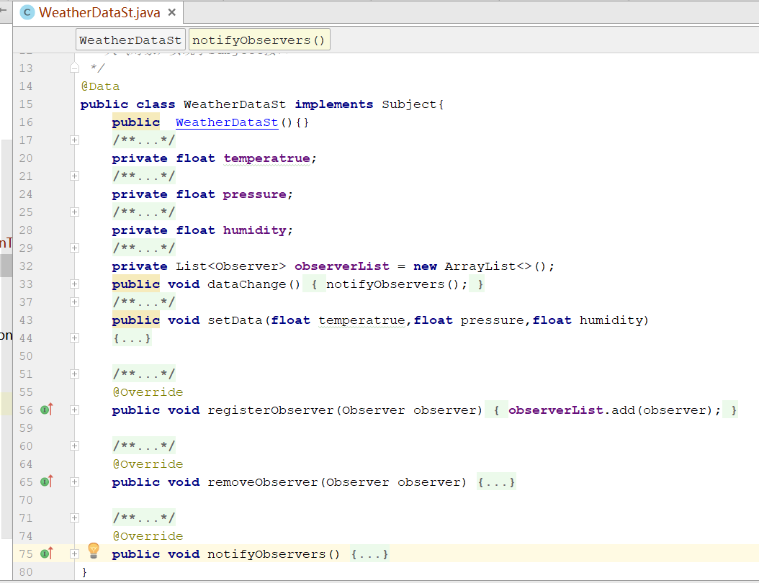Collapse the comment block ending at line 13
Image resolution: width=759 pixels, height=583 pixels.
(x=74, y=68)
